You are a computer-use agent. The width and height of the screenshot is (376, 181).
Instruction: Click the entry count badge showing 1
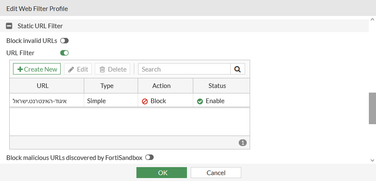(243, 143)
